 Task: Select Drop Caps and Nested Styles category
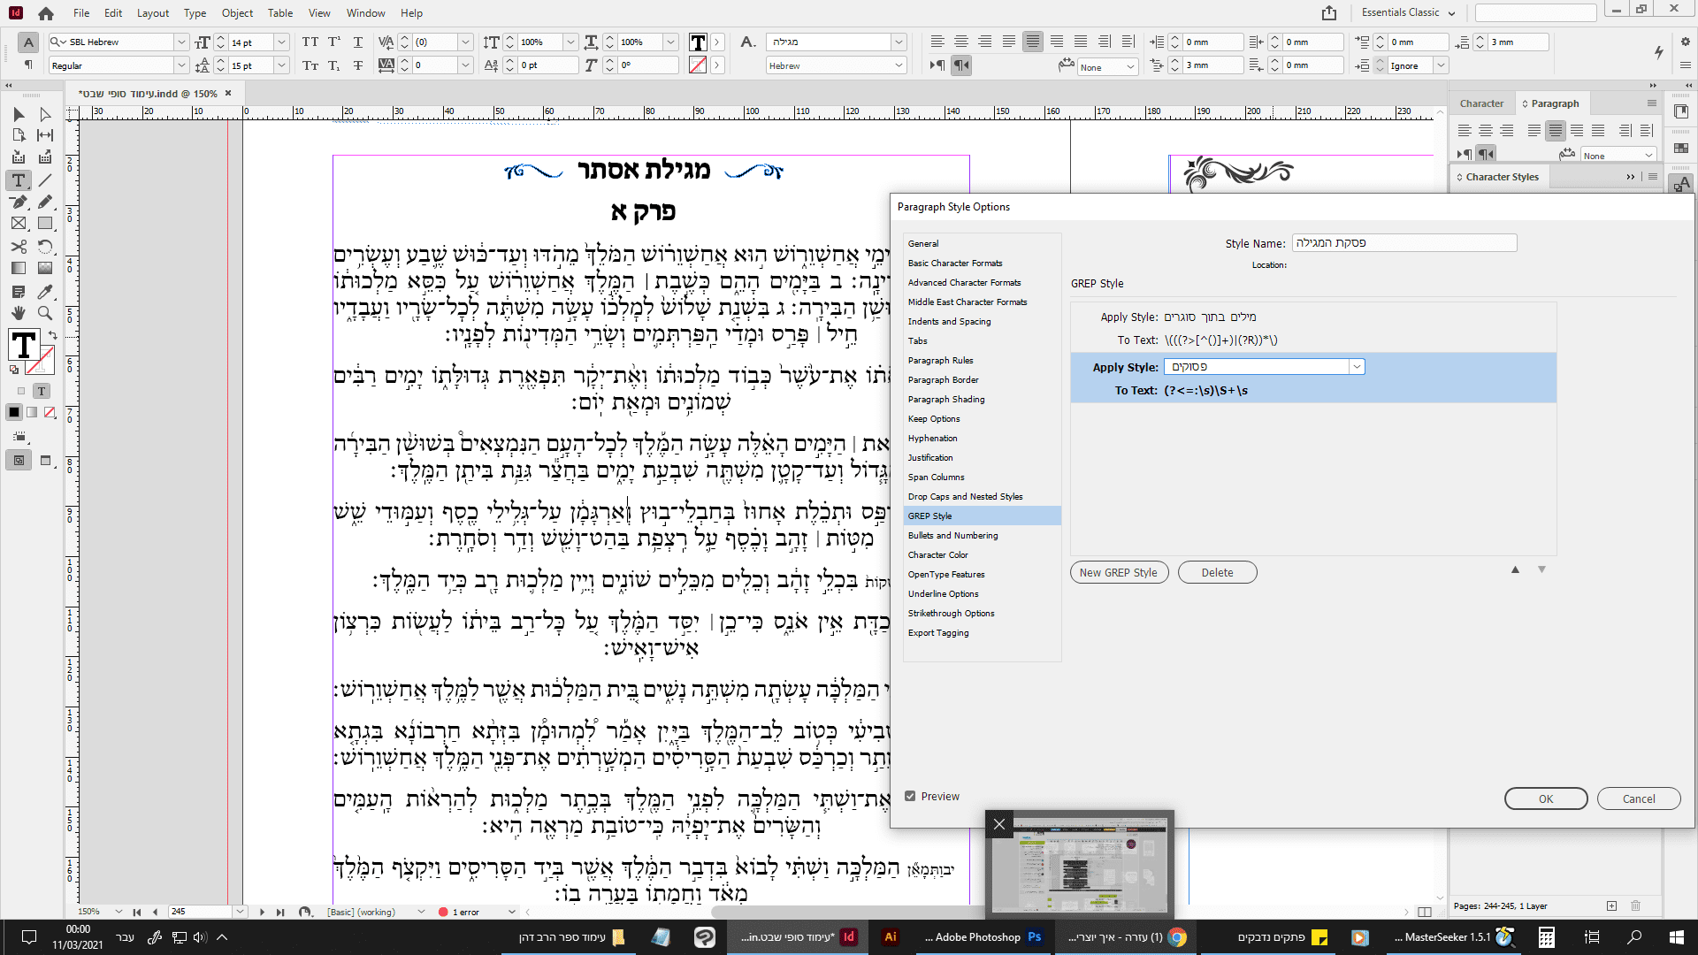[x=965, y=496]
